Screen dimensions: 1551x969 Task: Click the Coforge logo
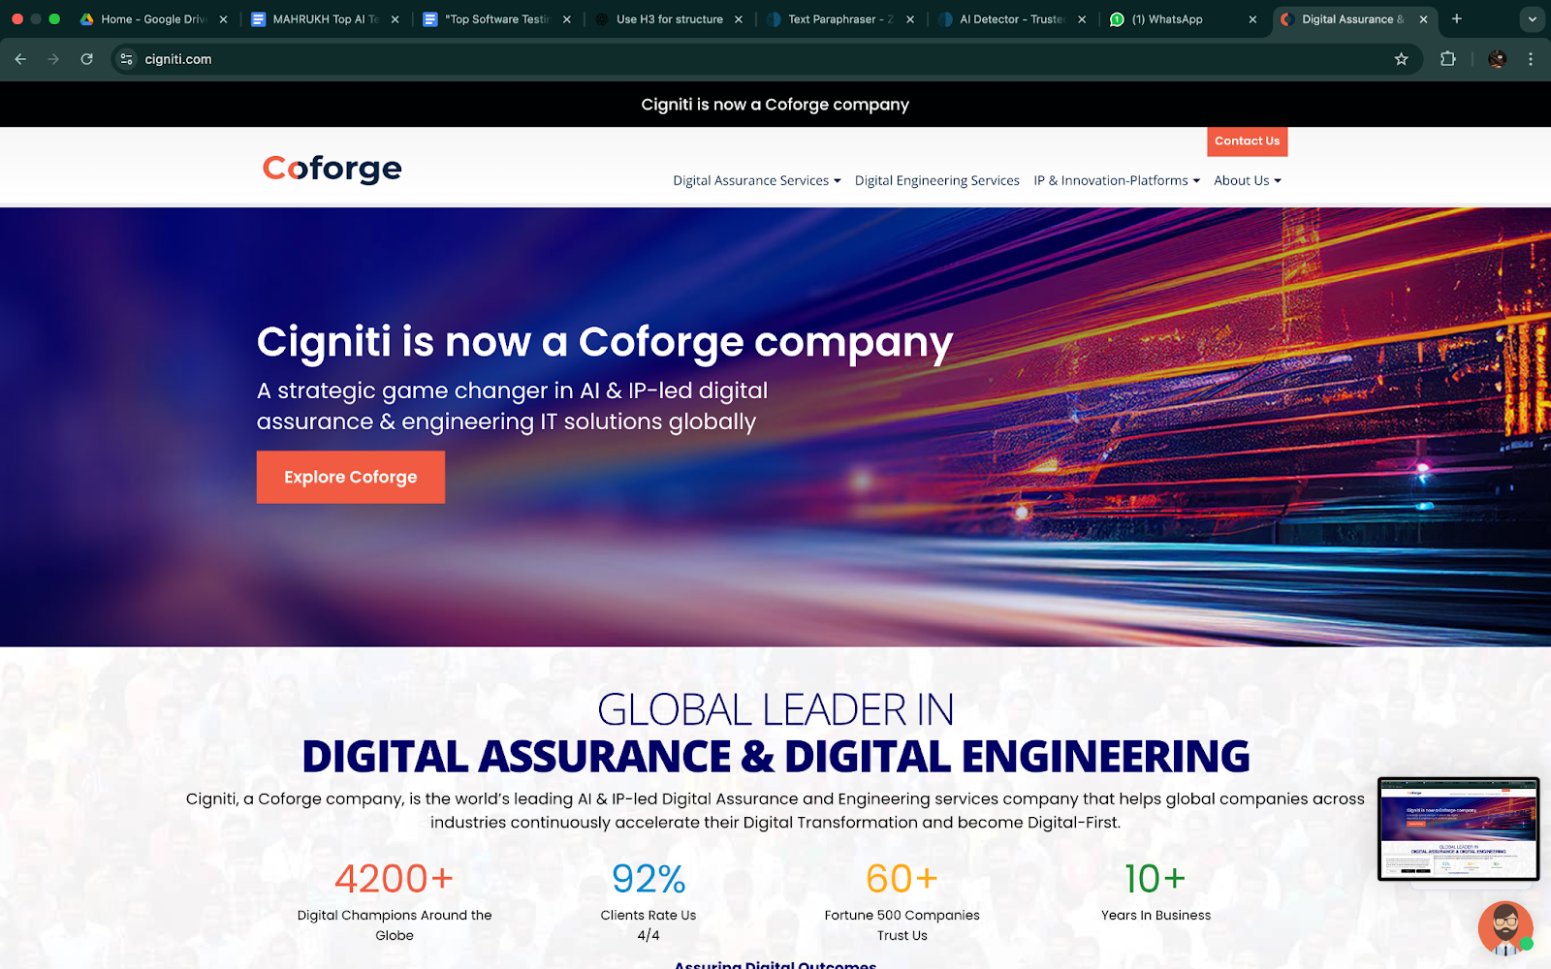click(332, 169)
